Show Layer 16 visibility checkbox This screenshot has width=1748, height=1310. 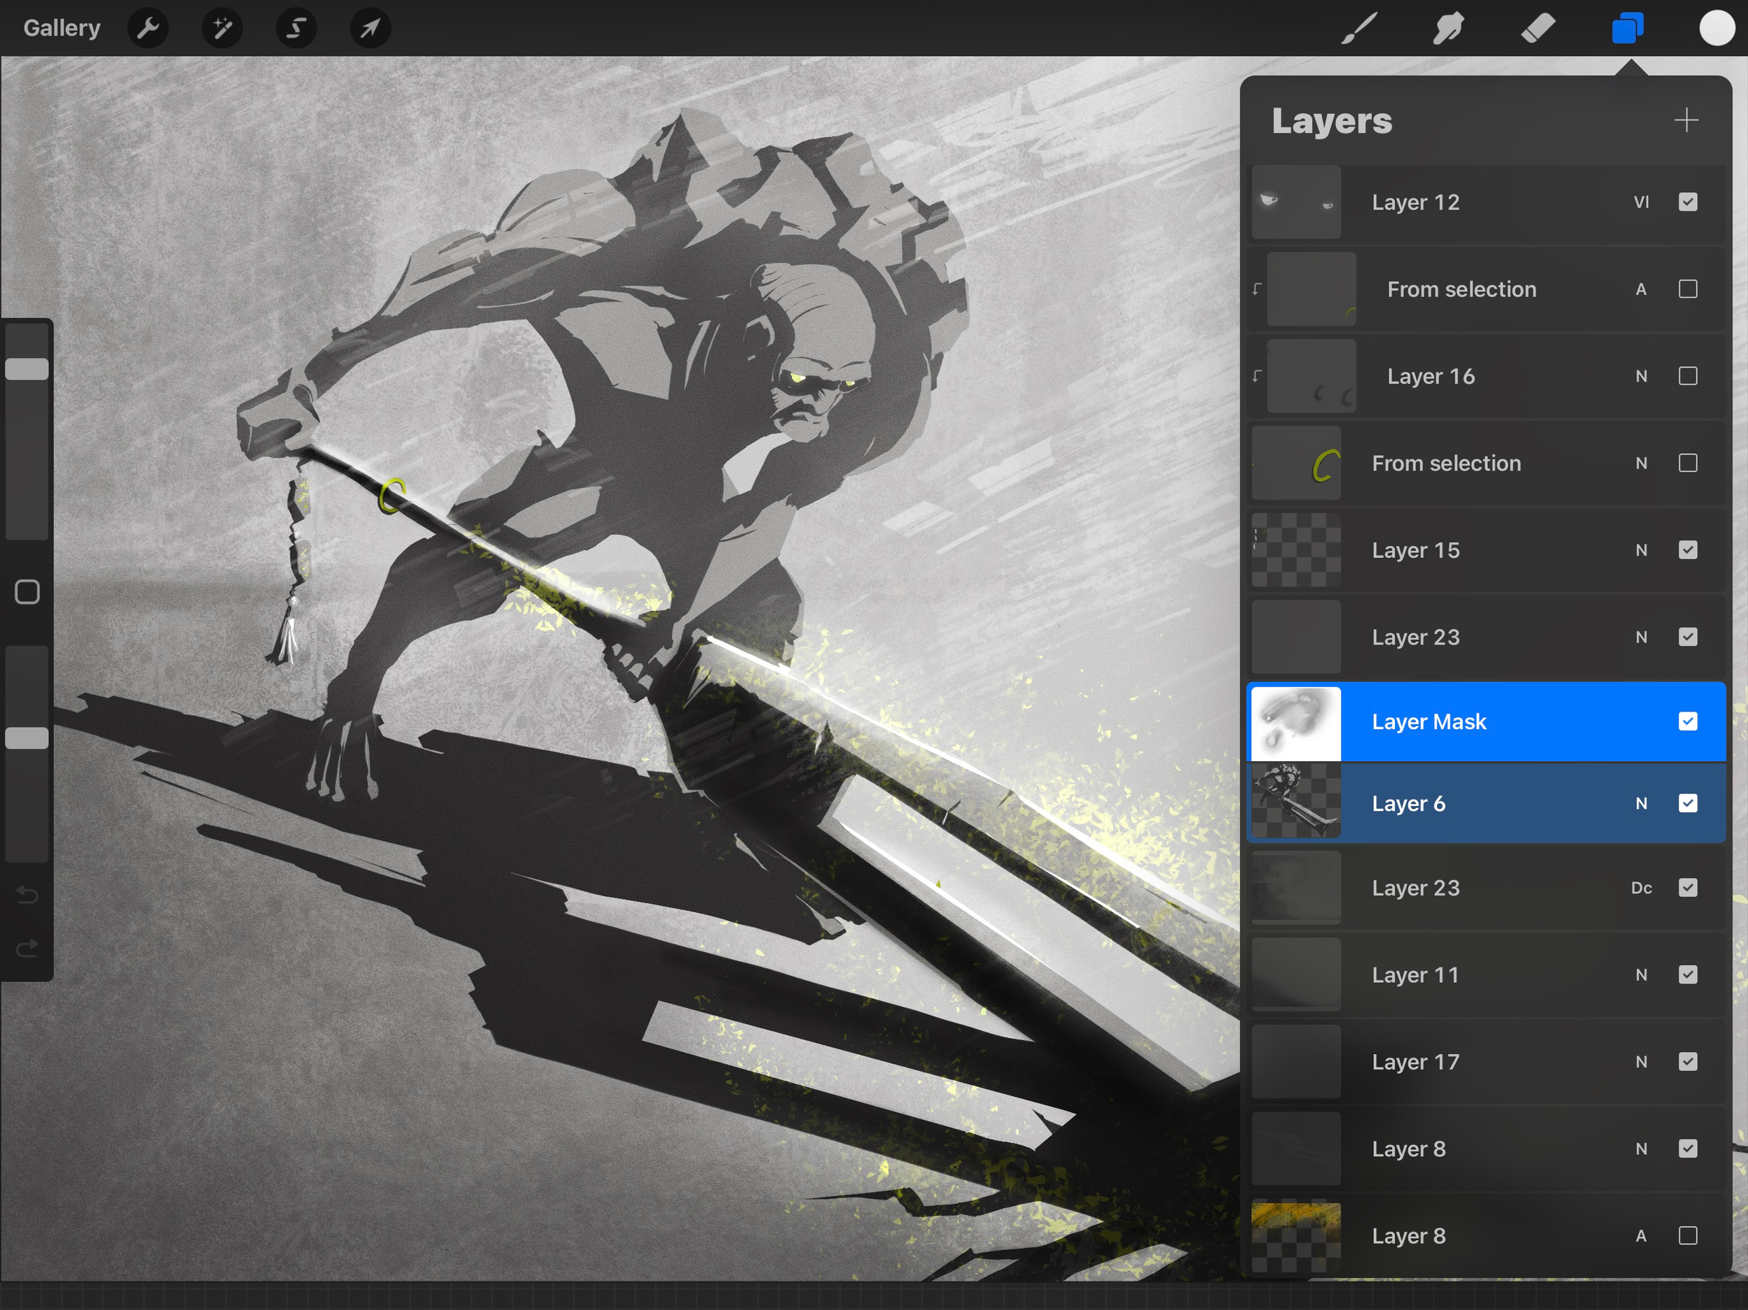pyautogui.click(x=1687, y=376)
